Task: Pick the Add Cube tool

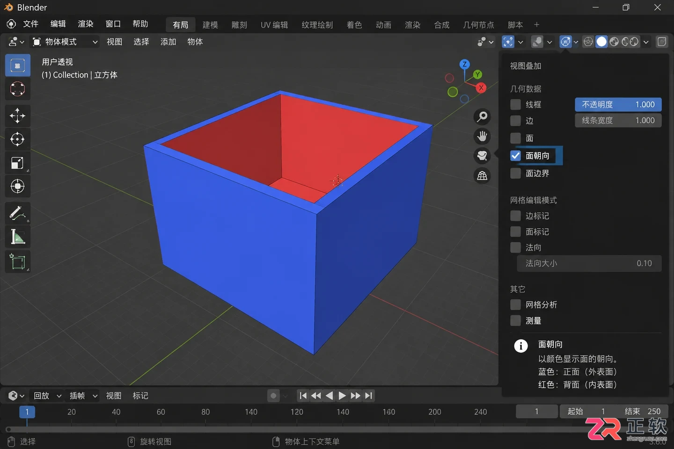Action: coord(17,261)
